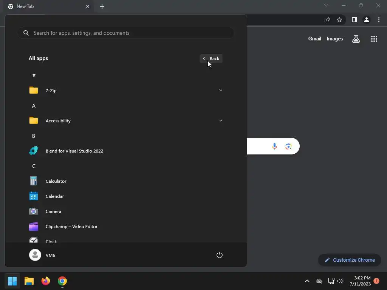Toggle the Chrome side panel icon

tap(354, 20)
